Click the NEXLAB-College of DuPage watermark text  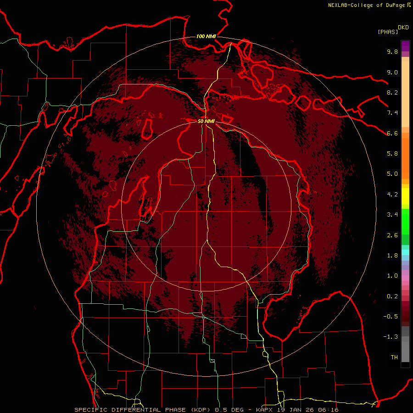pyautogui.click(x=367, y=5)
